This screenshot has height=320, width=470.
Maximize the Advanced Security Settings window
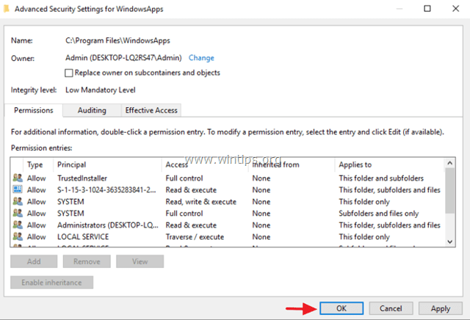click(427, 8)
